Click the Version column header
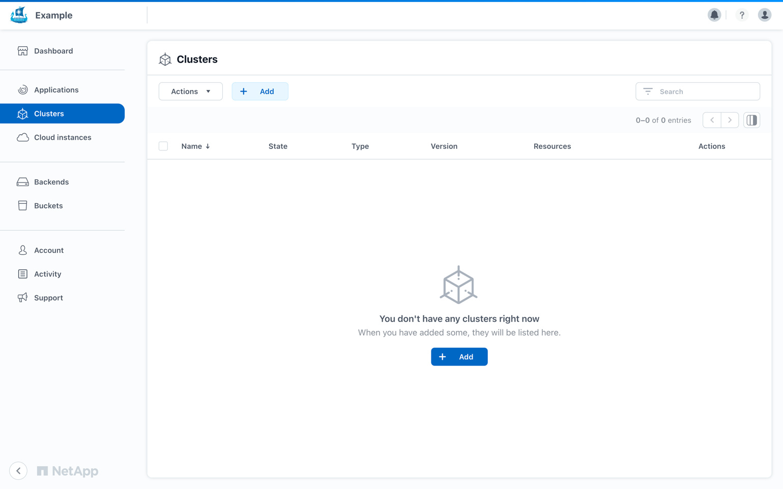The width and height of the screenshot is (783, 489). [444, 146]
